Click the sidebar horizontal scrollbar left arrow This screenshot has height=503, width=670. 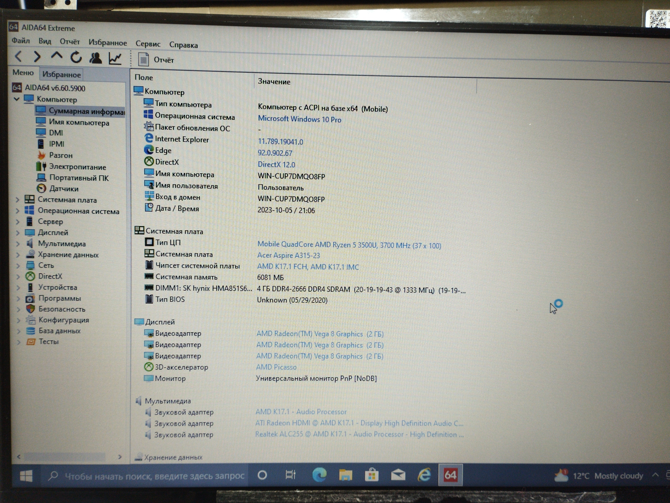tap(19, 456)
